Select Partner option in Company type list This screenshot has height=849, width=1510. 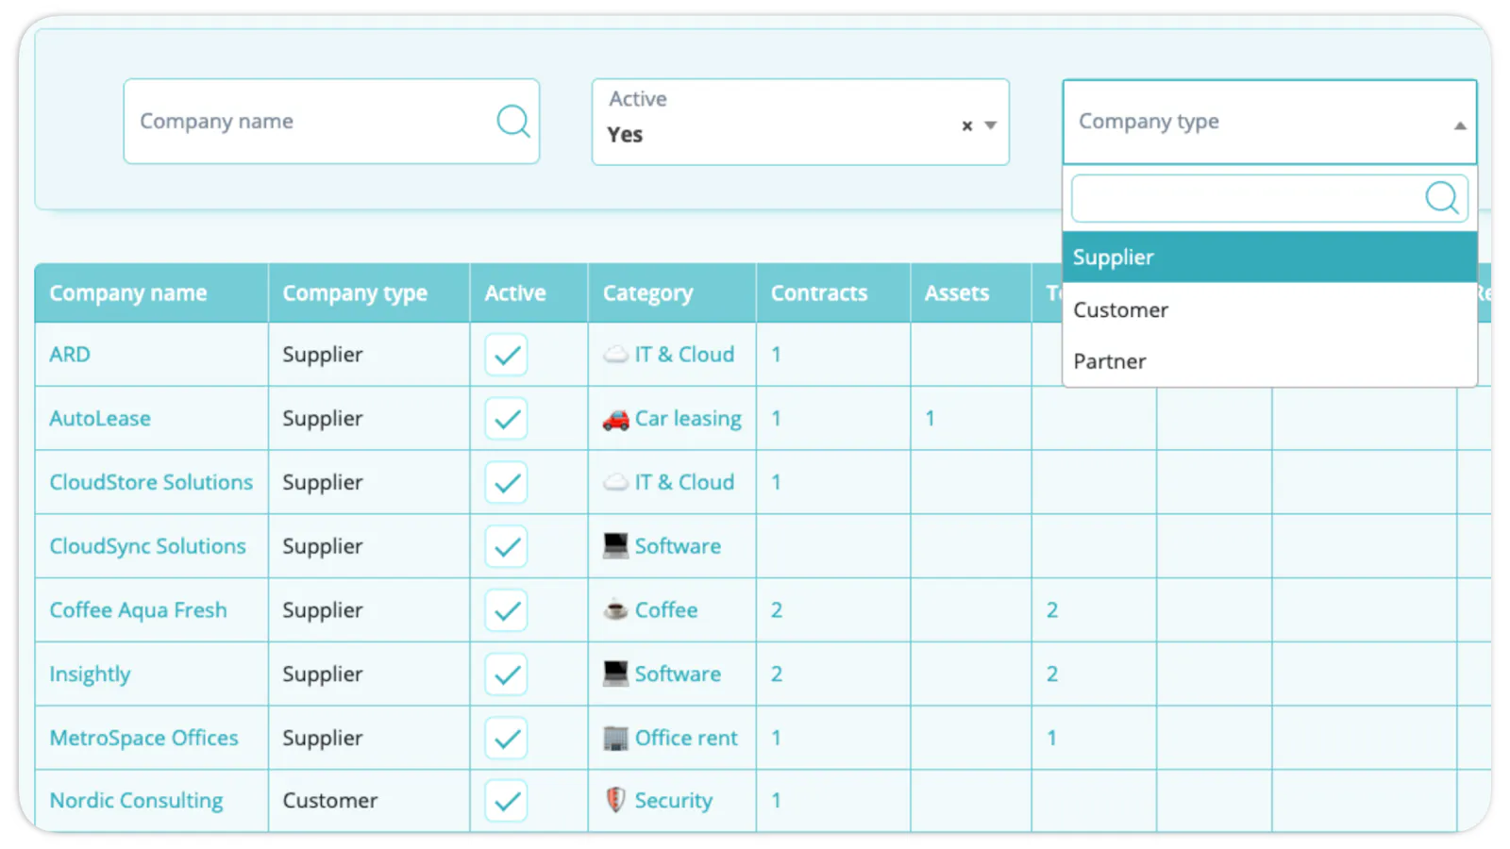[x=1269, y=361]
